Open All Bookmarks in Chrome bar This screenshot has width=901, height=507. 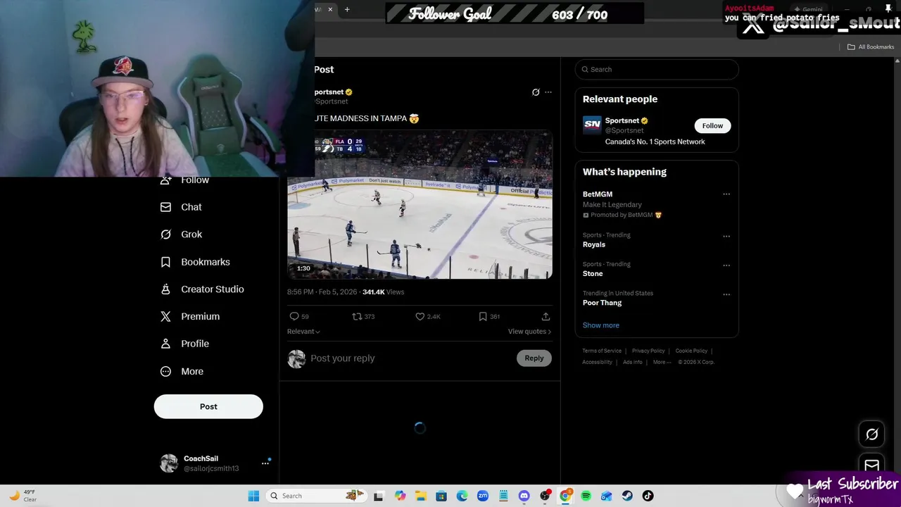[x=871, y=47]
